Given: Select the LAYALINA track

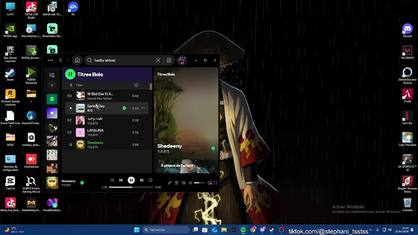Looking at the screenshot, I should click(x=107, y=133).
